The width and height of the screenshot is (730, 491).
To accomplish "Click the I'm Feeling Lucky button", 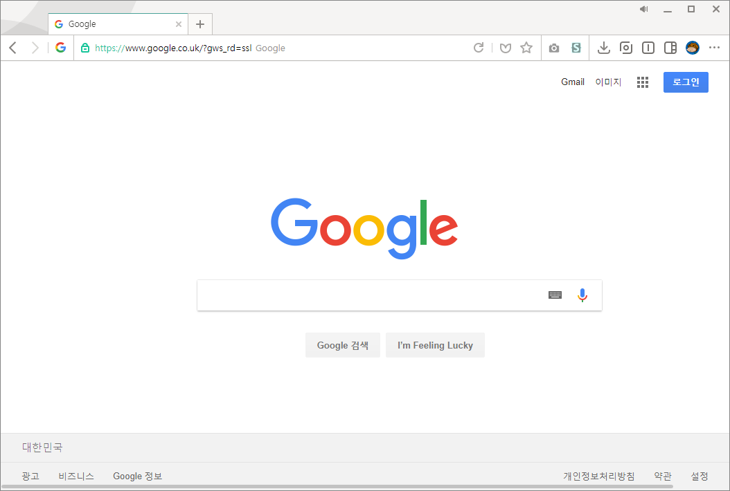I will (436, 345).
